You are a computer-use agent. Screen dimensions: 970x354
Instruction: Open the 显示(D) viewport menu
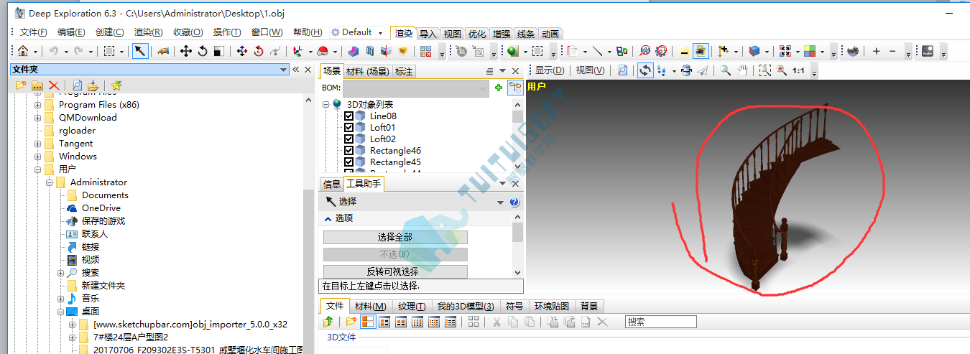coord(550,70)
